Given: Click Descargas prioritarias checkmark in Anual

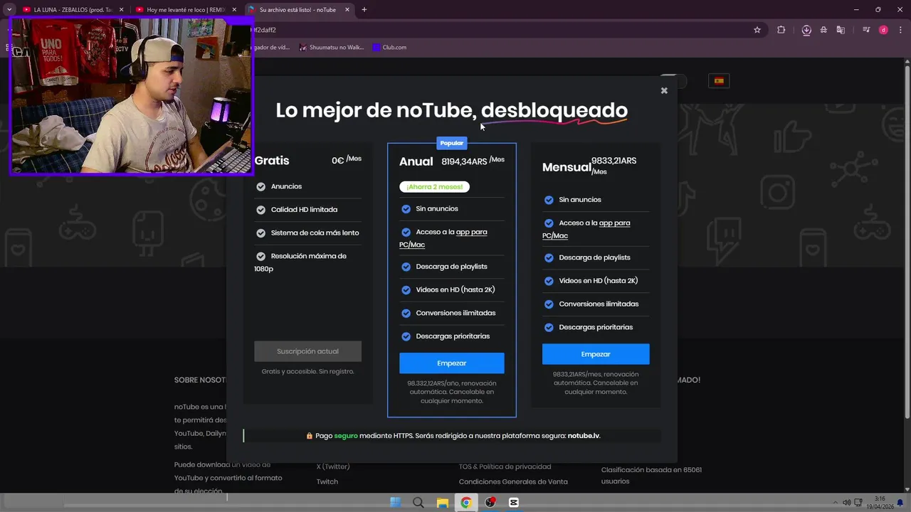Looking at the screenshot, I should coord(406,336).
